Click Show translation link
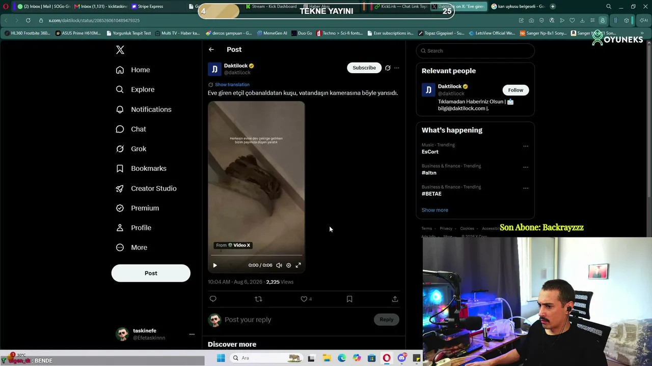652x366 pixels. click(x=232, y=84)
